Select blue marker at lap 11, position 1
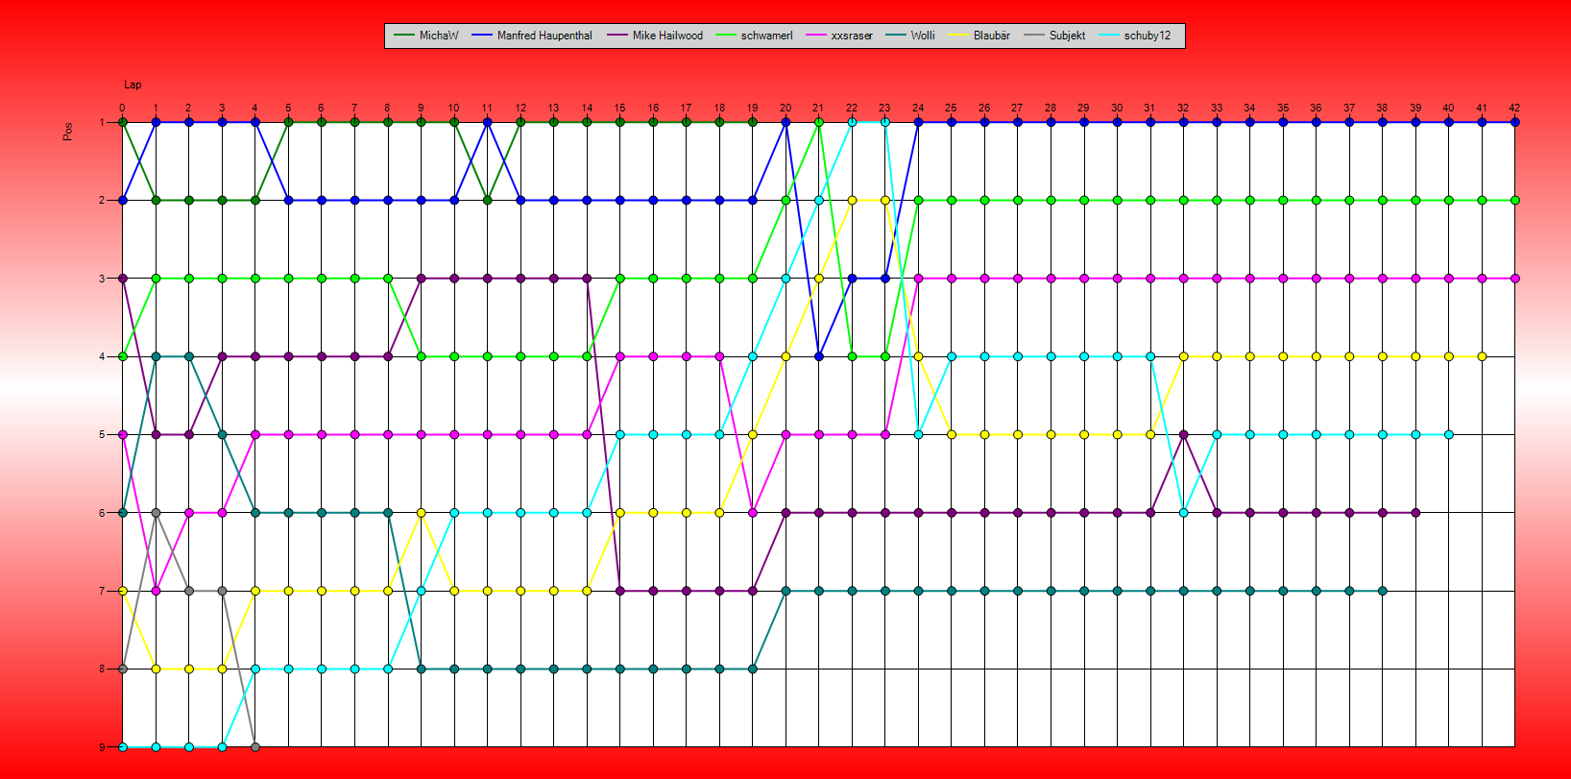The height and width of the screenshot is (779, 1571). pyautogui.click(x=488, y=122)
